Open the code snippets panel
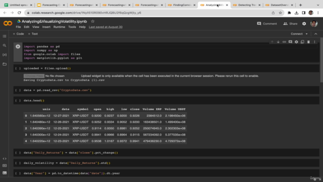323x182 pixels. click(x=5, y=159)
